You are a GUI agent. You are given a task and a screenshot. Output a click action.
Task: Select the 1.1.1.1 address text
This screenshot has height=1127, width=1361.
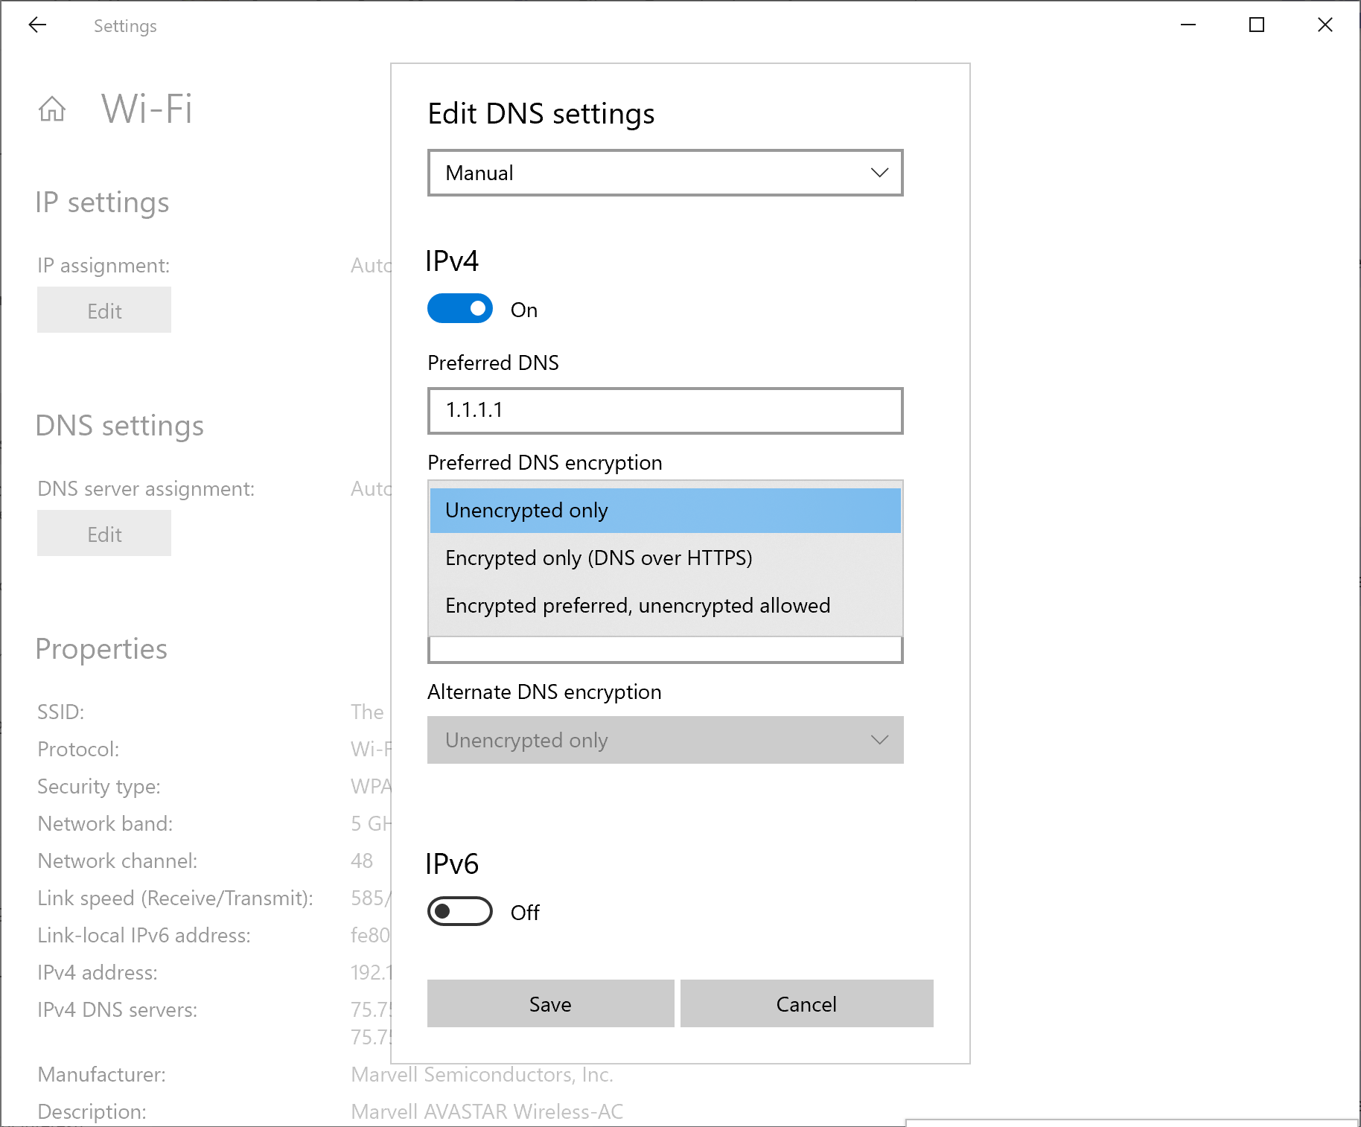(476, 410)
